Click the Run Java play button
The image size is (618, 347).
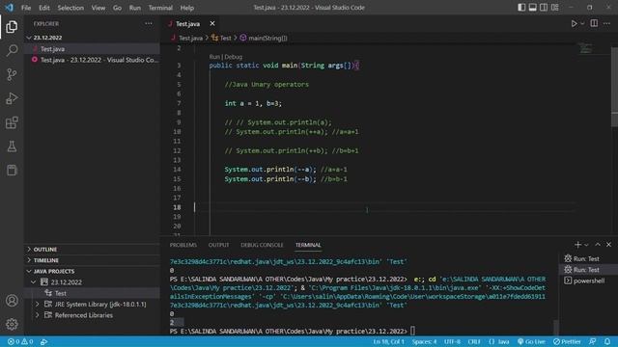click(x=574, y=23)
